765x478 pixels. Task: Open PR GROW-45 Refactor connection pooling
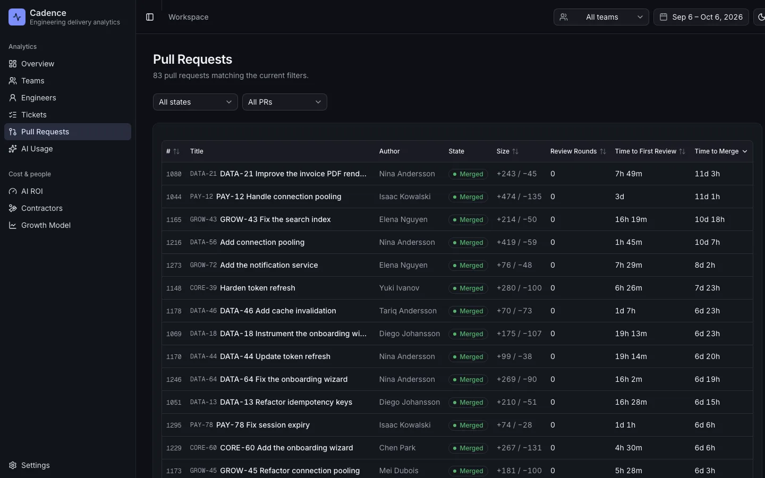point(290,471)
